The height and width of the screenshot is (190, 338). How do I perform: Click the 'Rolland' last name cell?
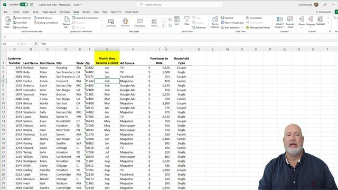[x=31, y=68]
